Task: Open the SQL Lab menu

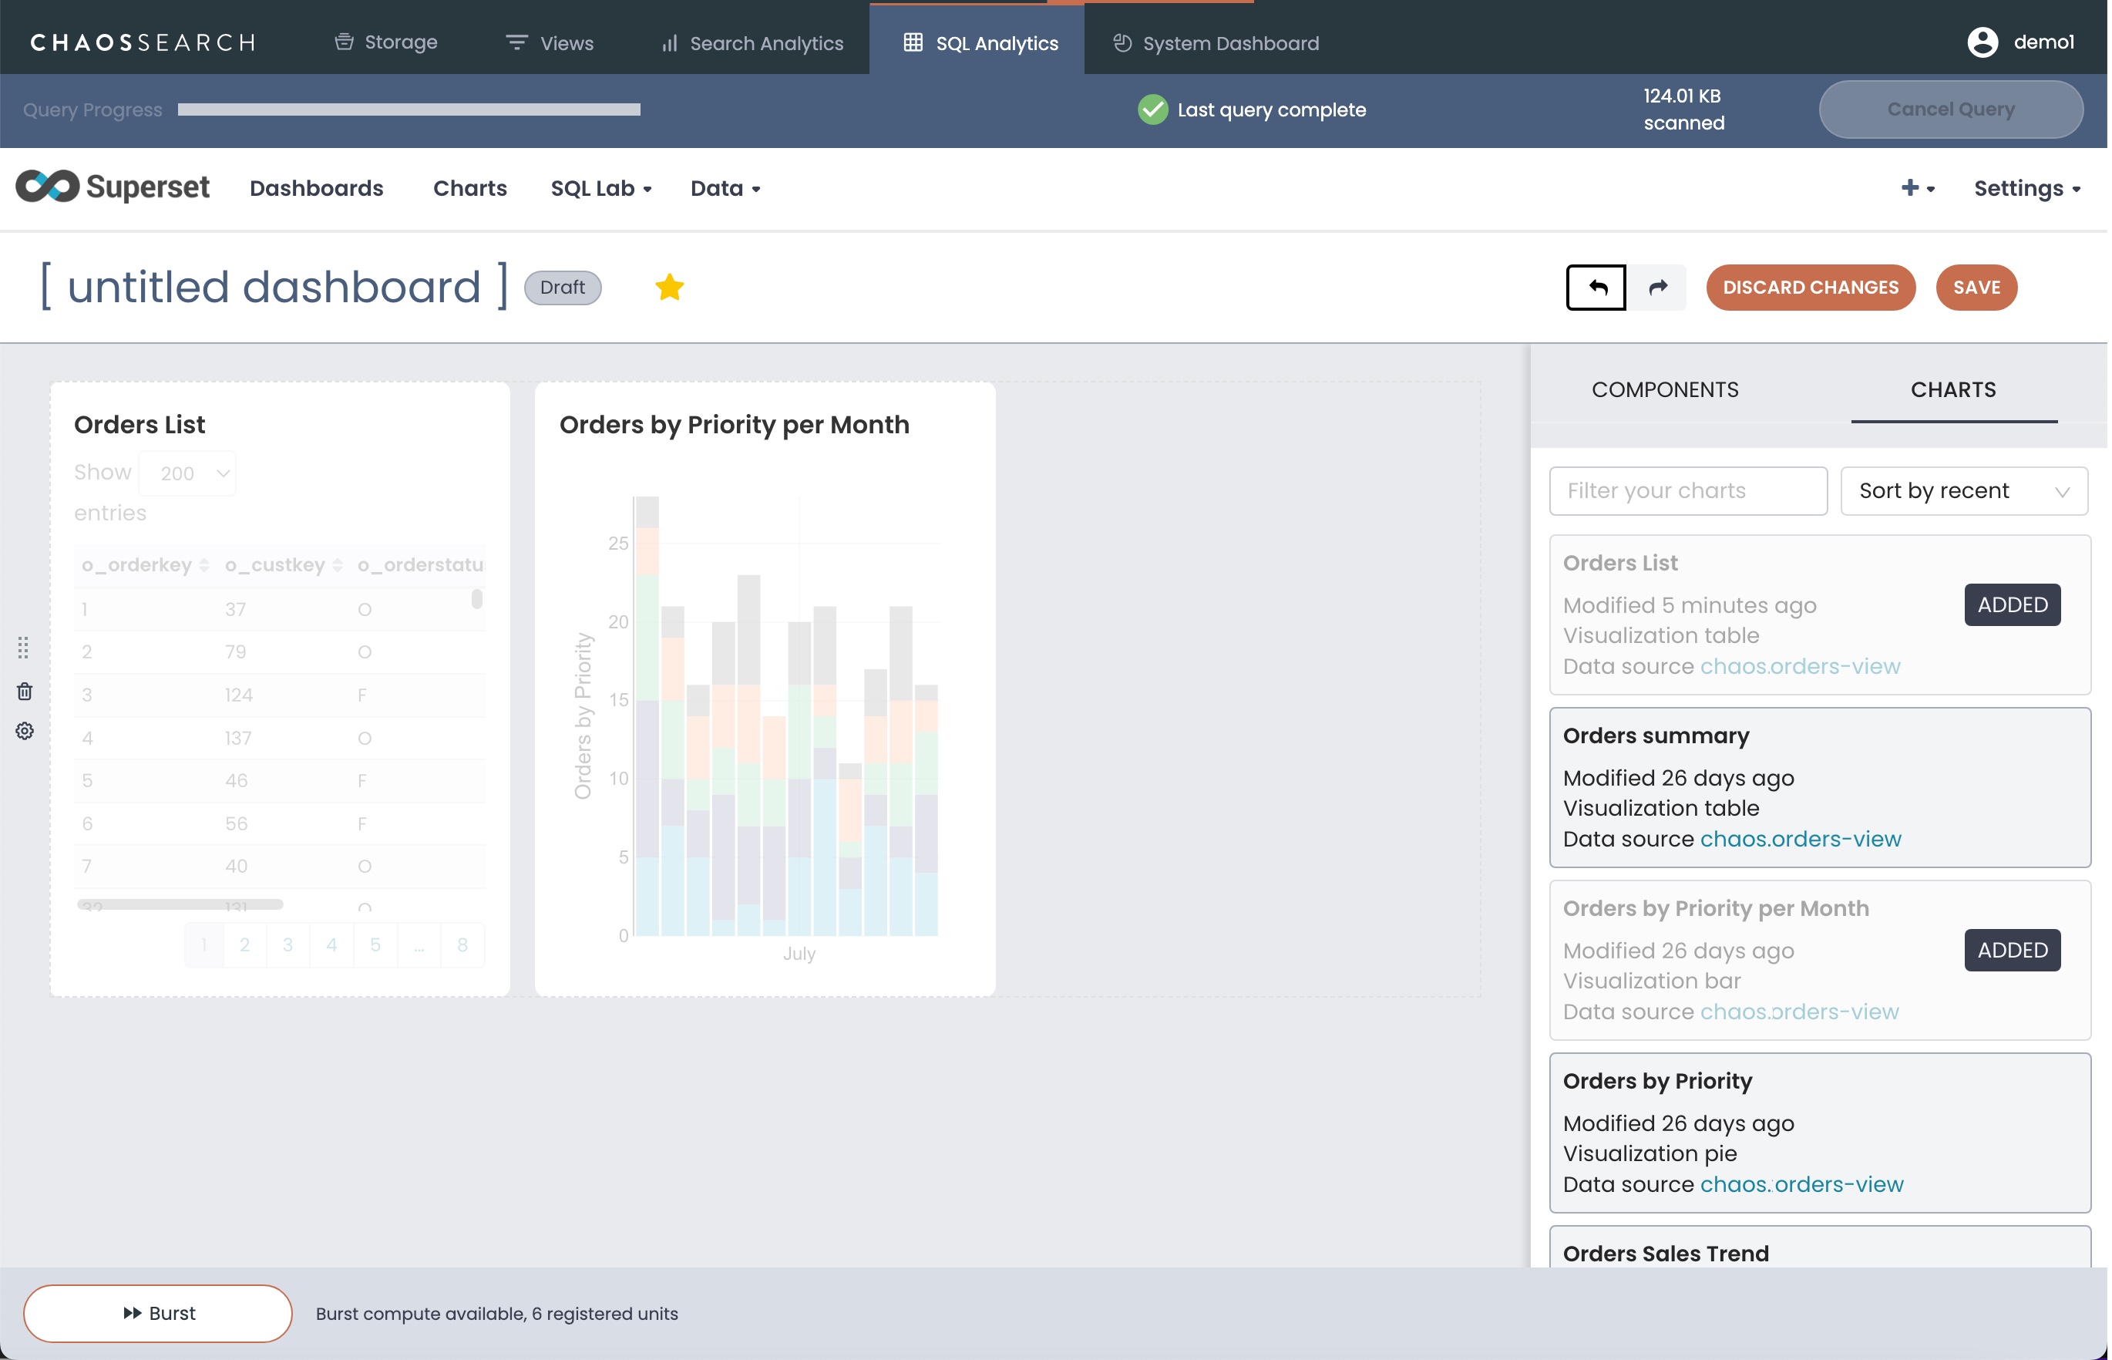Action: [x=601, y=189]
